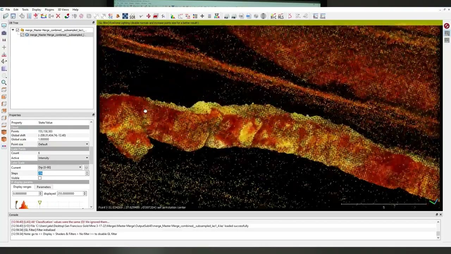Click the SF color scale manager icon

[x=217, y=16]
